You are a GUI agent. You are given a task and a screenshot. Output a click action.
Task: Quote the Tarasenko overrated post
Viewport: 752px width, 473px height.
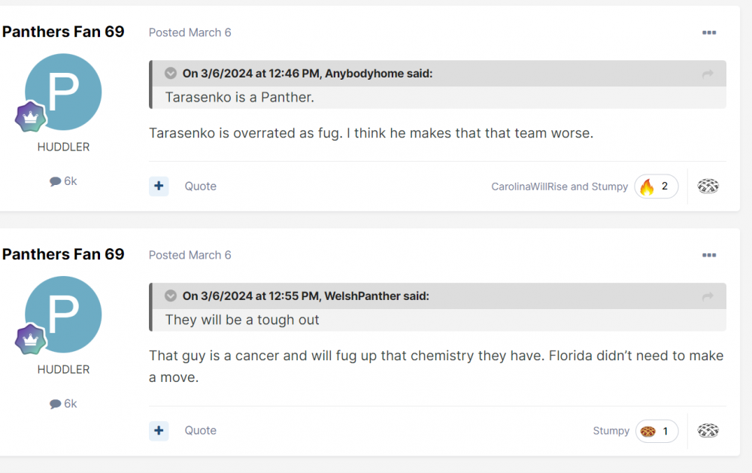coord(201,186)
